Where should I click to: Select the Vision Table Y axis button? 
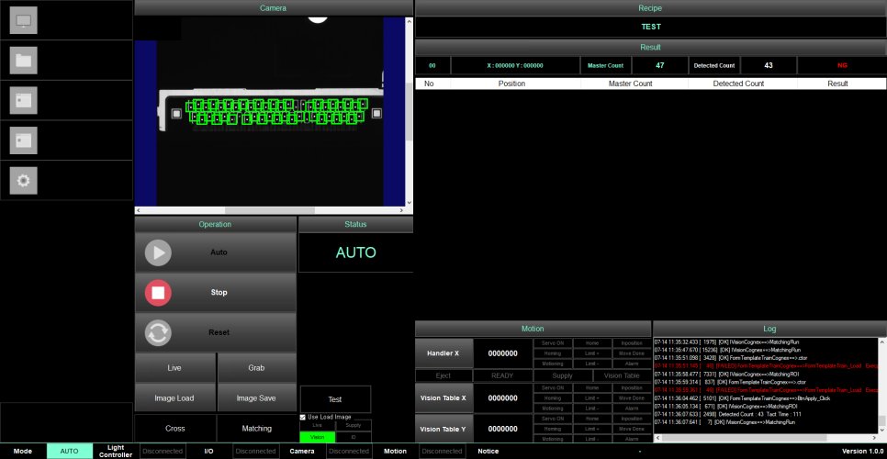tap(443, 429)
